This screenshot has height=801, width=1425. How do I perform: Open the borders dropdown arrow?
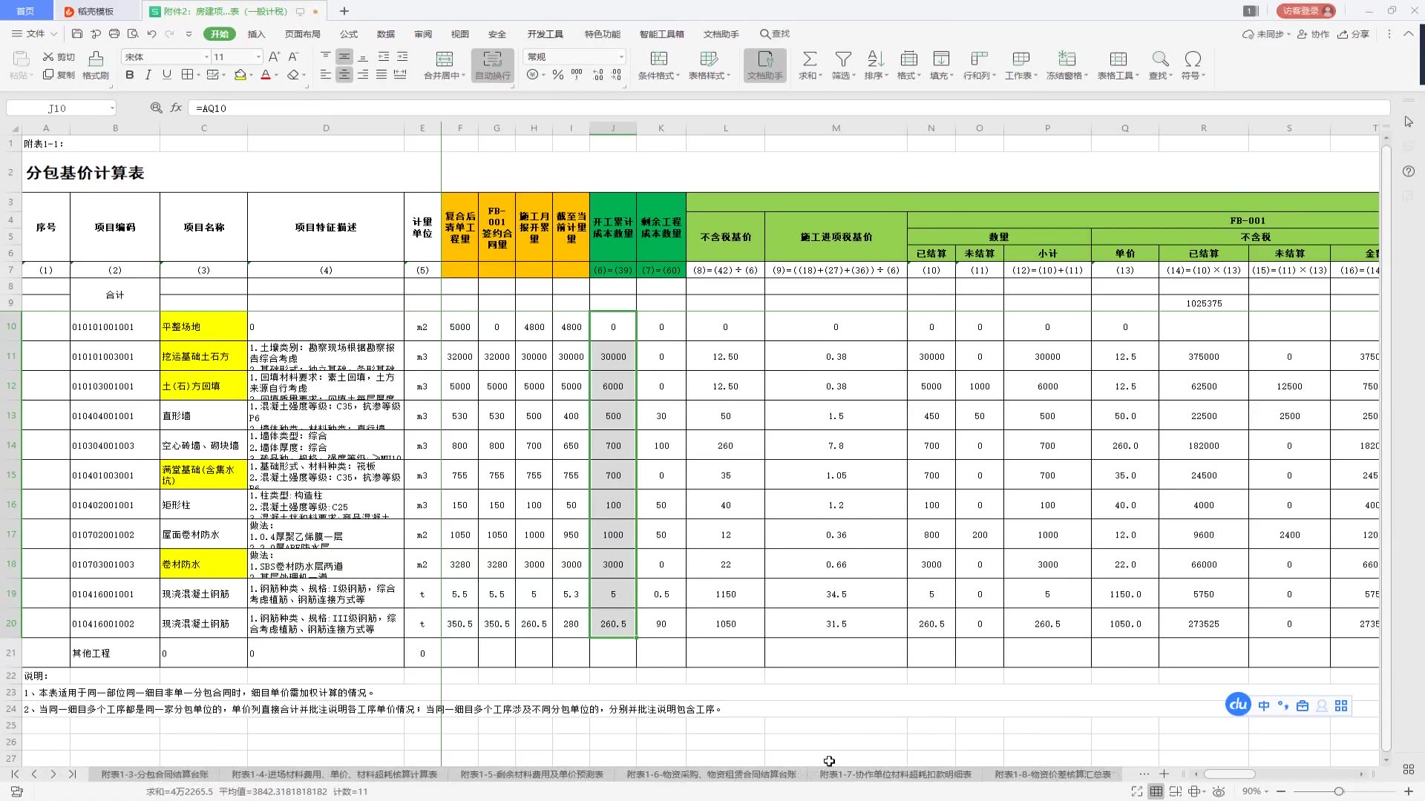(x=199, y=75)
